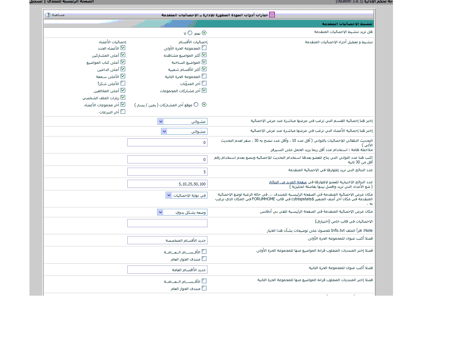Click the إحصائيات الأعضاء column heading
This screenshot has width=454, height=363.
112,42
